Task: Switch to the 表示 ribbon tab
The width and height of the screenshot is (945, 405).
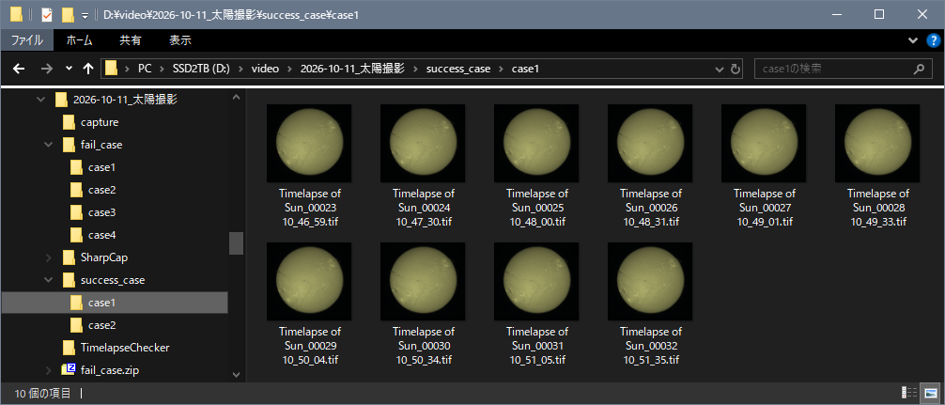Action: pyautogui.click(x=180, y=40)
